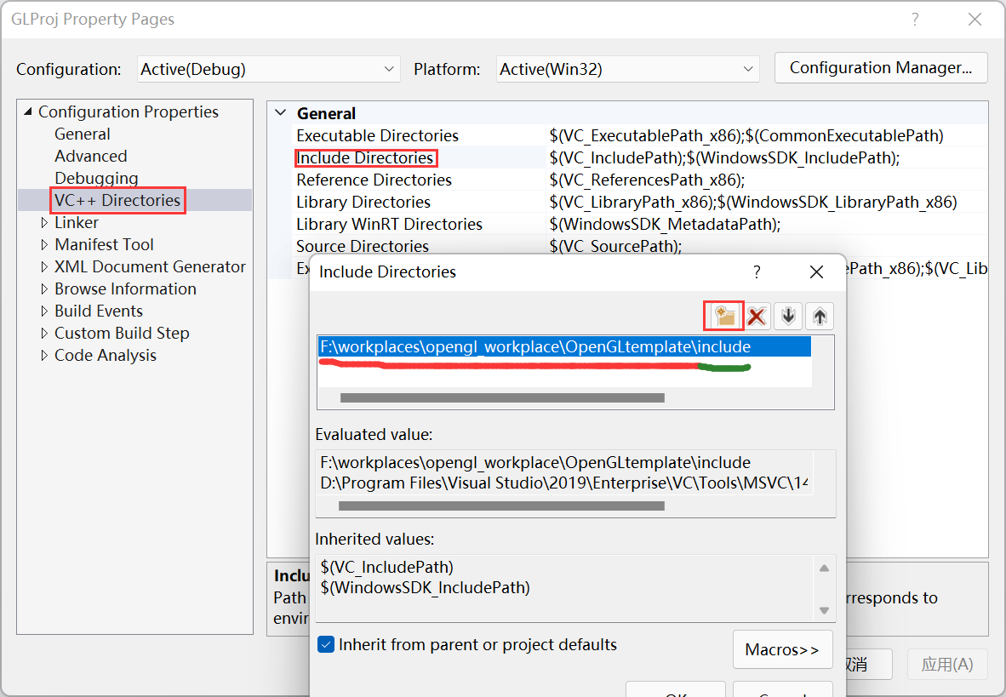Select VC++ Directories in the tree

click(117, 200)
